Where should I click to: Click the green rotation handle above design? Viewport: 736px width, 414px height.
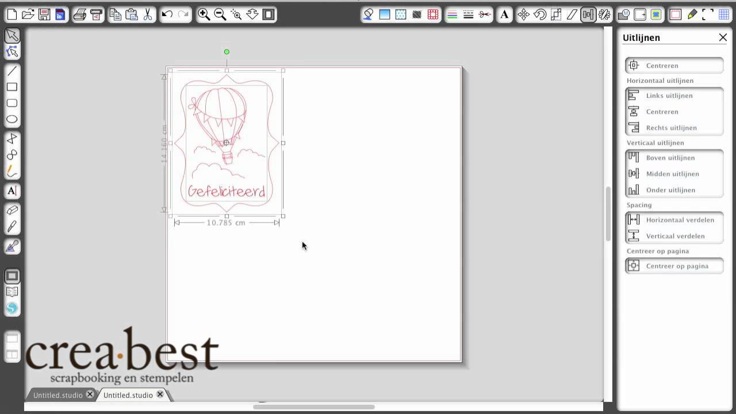pos(227,52)
